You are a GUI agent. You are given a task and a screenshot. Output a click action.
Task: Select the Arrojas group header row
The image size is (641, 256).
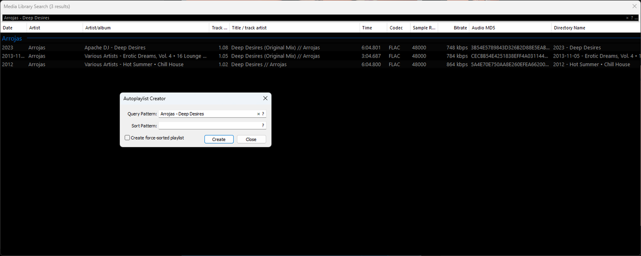coord(320,38)
